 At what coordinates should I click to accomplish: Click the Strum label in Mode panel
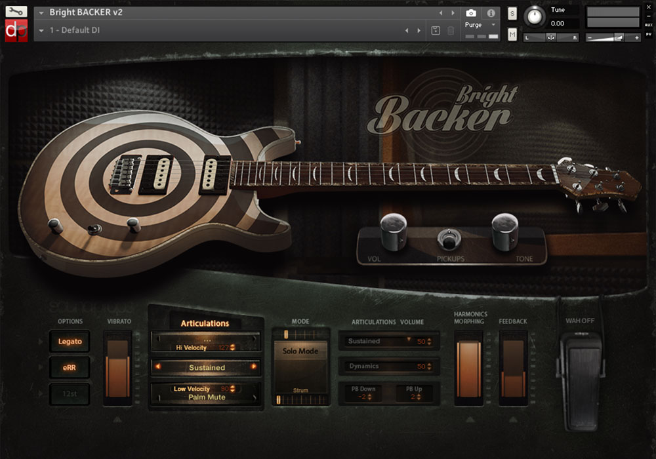click(300, 390)
